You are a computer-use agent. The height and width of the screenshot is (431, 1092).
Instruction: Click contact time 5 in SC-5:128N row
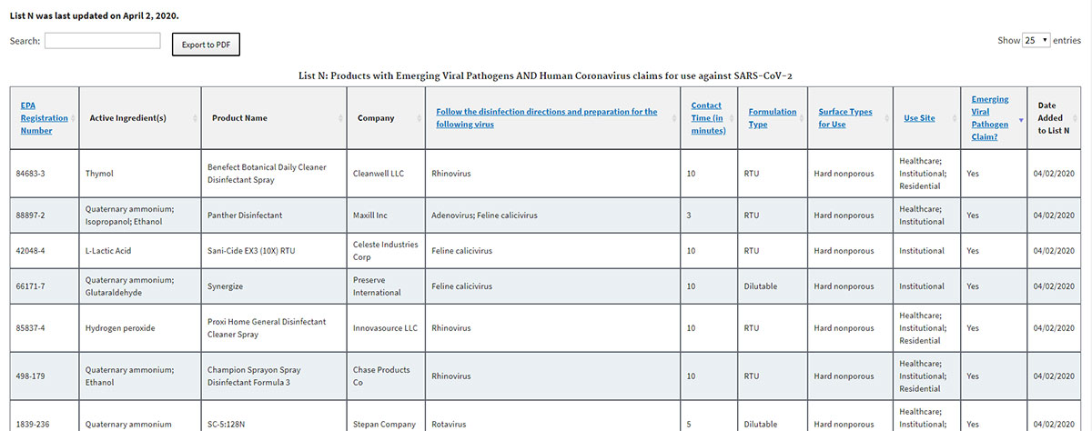(690, 425)
